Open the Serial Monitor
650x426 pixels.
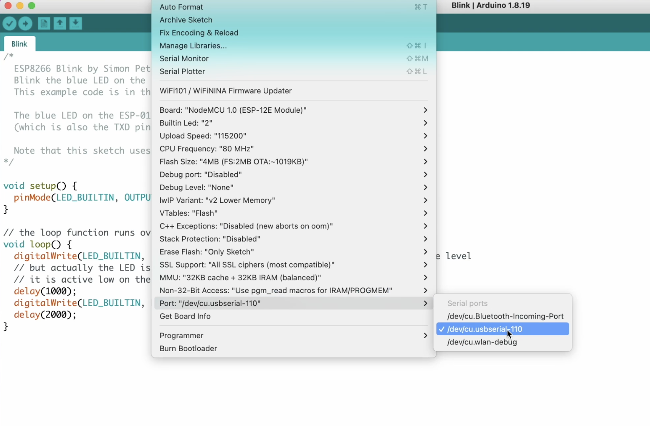pos(294,59)
